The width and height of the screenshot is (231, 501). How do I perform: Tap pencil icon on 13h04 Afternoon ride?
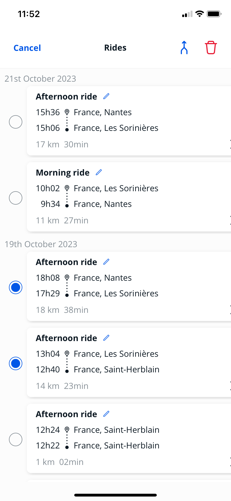(x=106, y=338)
